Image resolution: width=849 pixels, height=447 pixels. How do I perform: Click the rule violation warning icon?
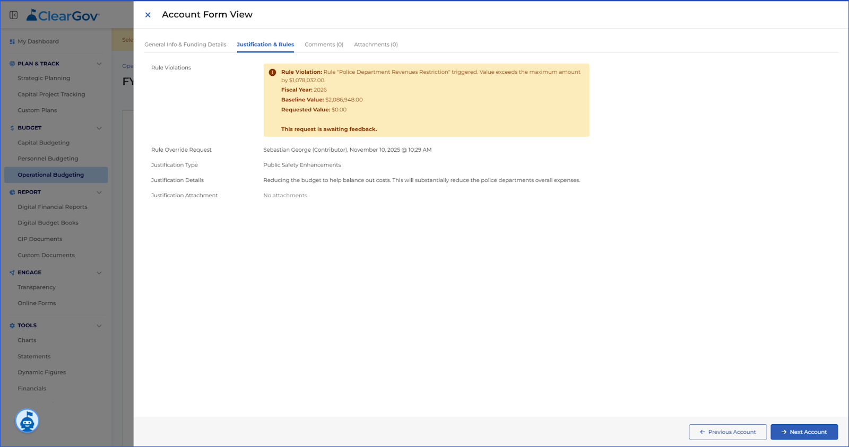[x=272, y=72]
